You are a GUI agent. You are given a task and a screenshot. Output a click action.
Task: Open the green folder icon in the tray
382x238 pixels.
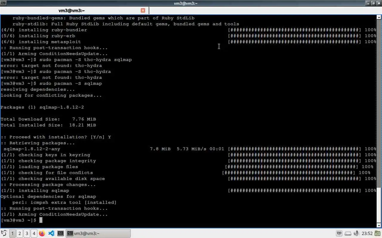point(378,234)
